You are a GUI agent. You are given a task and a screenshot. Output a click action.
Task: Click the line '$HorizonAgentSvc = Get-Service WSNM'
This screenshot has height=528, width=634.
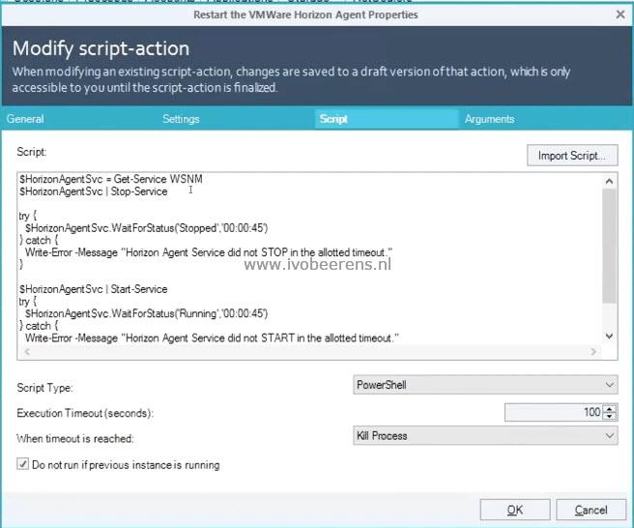(x=111, y=179)
